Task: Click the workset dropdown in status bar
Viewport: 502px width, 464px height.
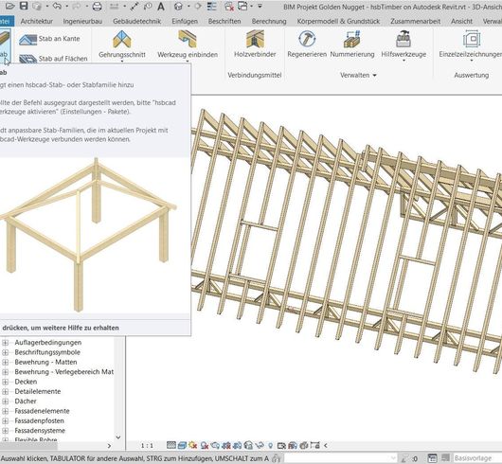Action: pos(341,458)
